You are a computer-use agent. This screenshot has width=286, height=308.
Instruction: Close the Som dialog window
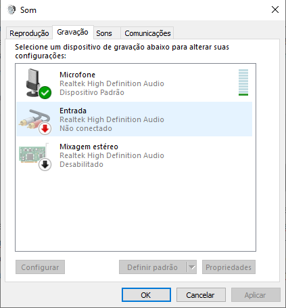click(275, 9)
